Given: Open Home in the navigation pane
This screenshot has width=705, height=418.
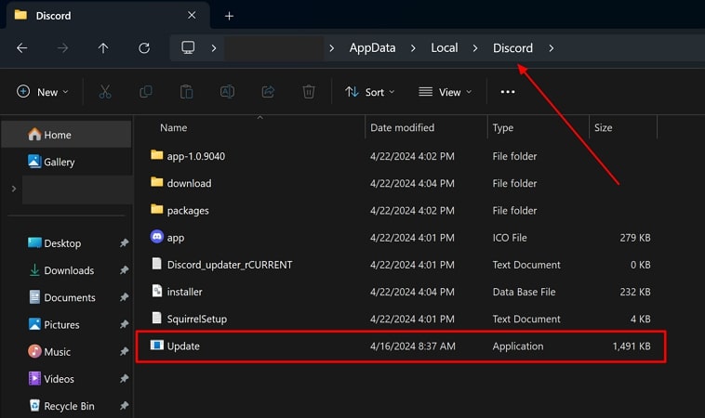Looking at the screenshot, I should pos(66,135).
